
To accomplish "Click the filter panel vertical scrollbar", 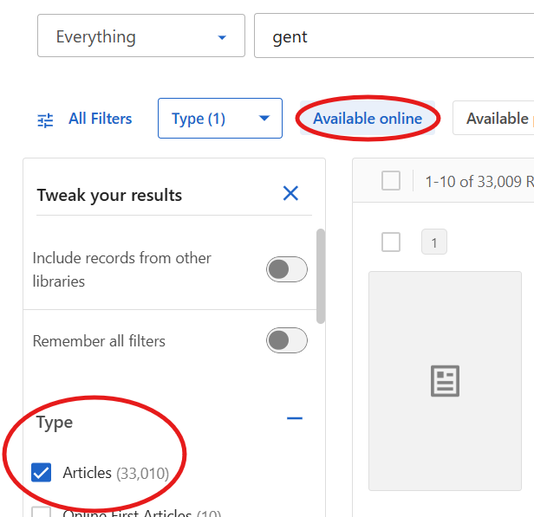I will [x=321, y=275].
